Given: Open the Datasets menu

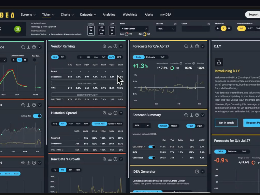Looking at the screenshot, I should (88, 15).
